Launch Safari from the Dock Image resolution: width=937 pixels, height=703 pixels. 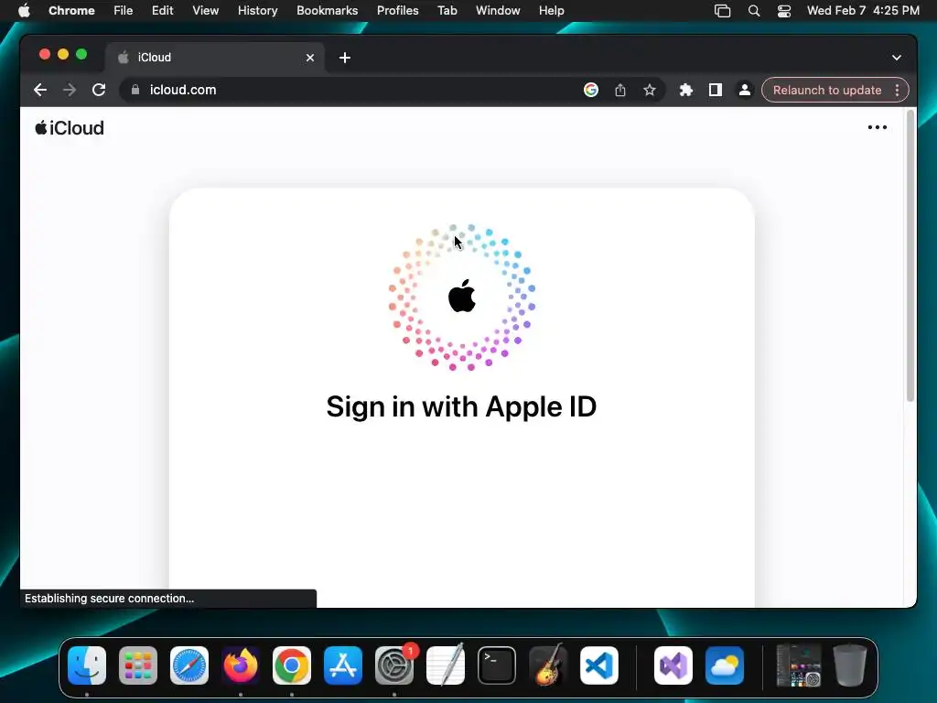pos(189,665)
